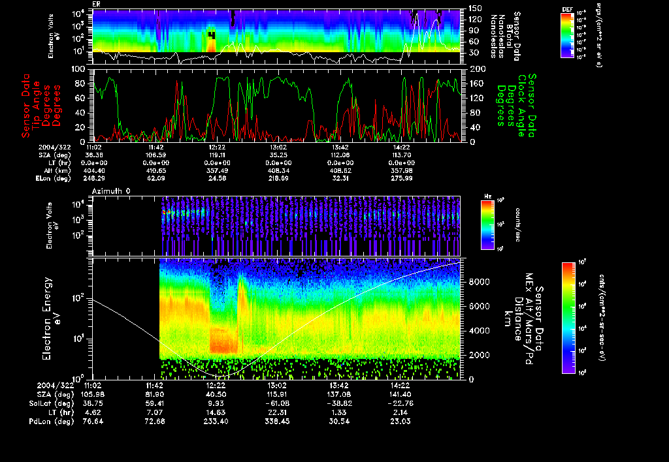Click the SolLat value -61.08
This screenshot has width=669, height=462.
click(277, 403)
